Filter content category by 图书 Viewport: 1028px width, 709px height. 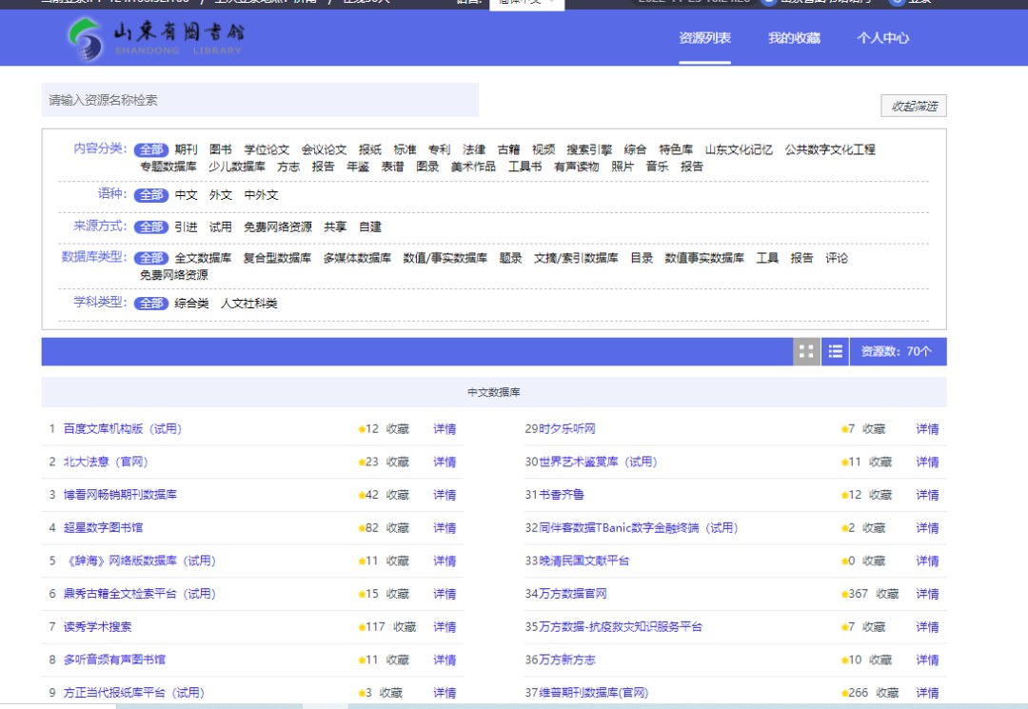[x=221, y=150]
